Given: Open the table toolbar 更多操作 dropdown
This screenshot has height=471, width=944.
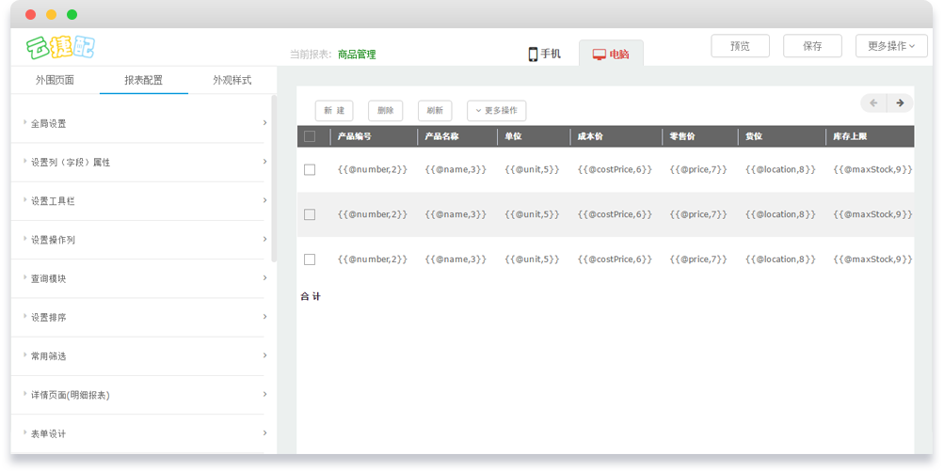Looking at the screenshot, I should [496, 111].
